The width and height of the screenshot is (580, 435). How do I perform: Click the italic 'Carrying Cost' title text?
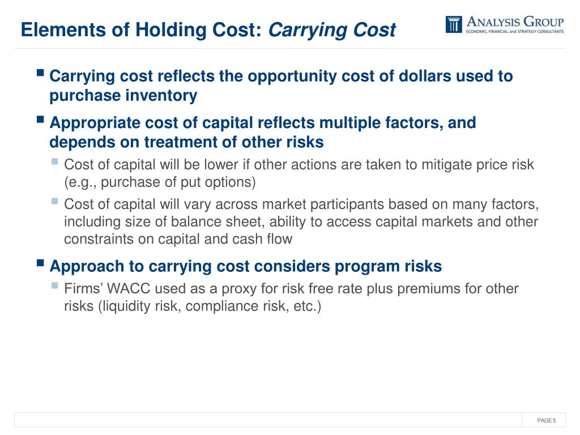coord(332,31)
